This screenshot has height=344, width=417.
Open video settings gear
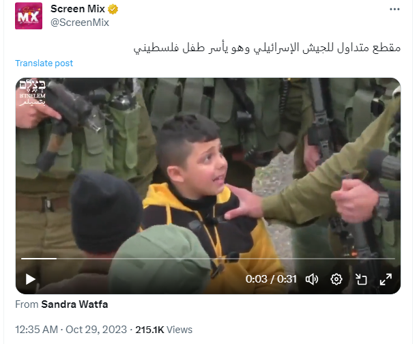tap(336, 279)
